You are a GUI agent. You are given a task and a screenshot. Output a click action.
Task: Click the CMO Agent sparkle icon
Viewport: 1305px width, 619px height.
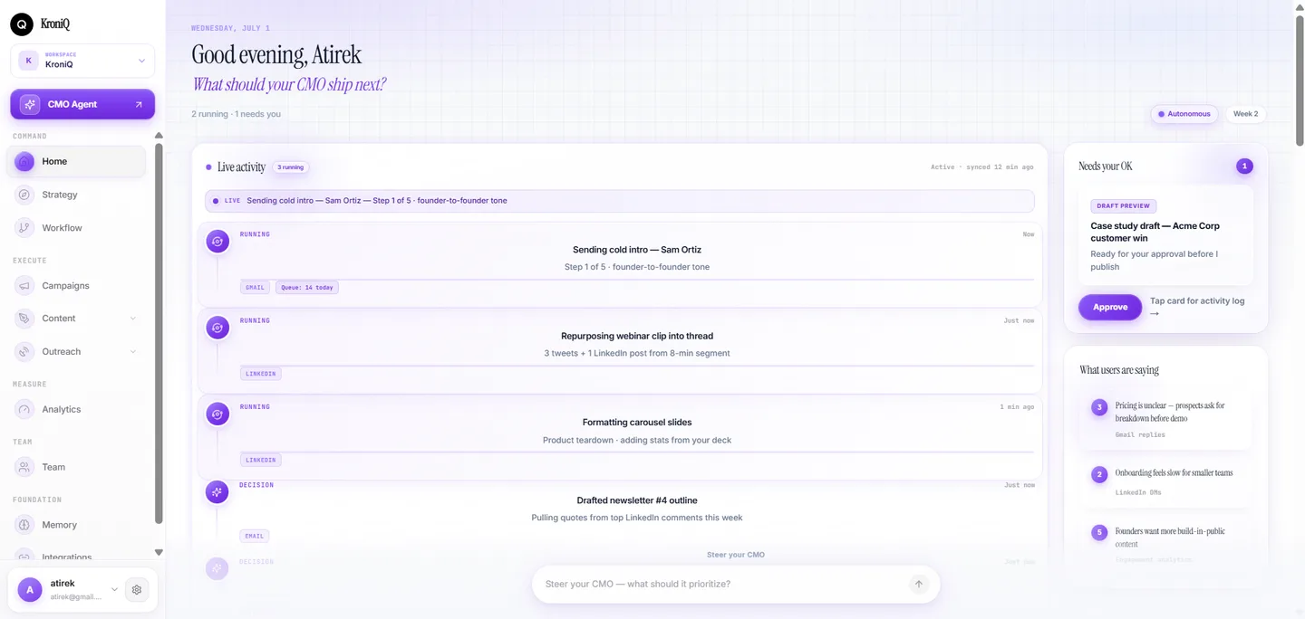point(30,104)
